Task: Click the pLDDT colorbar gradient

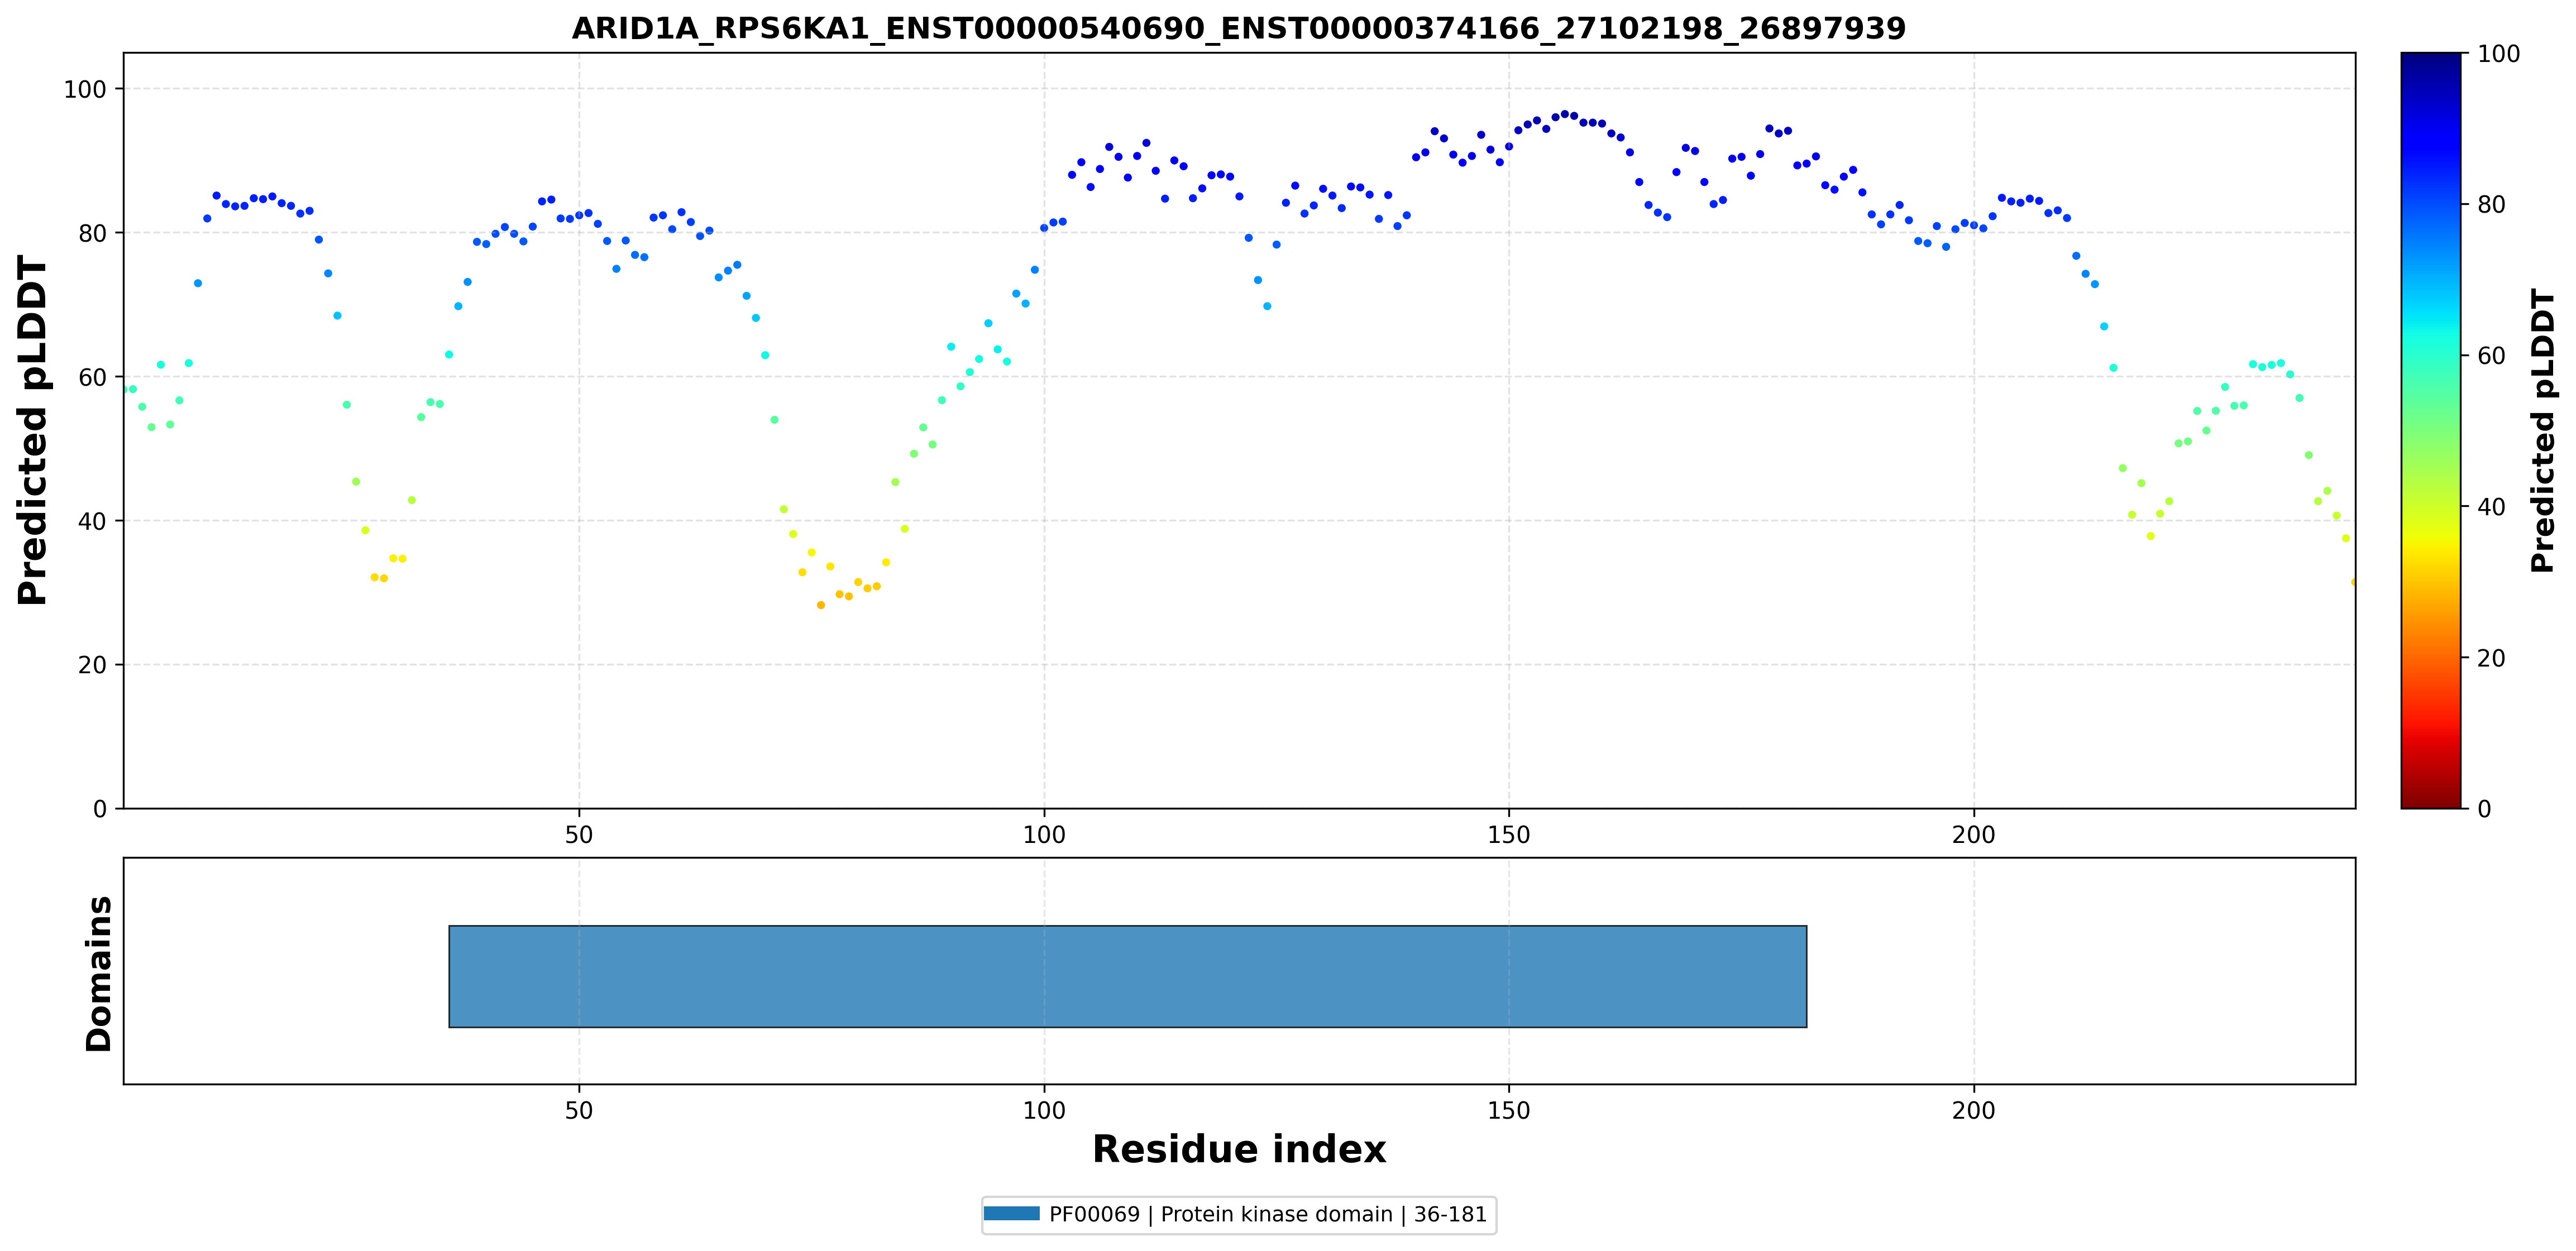Action: click(x=2431, y=430)
